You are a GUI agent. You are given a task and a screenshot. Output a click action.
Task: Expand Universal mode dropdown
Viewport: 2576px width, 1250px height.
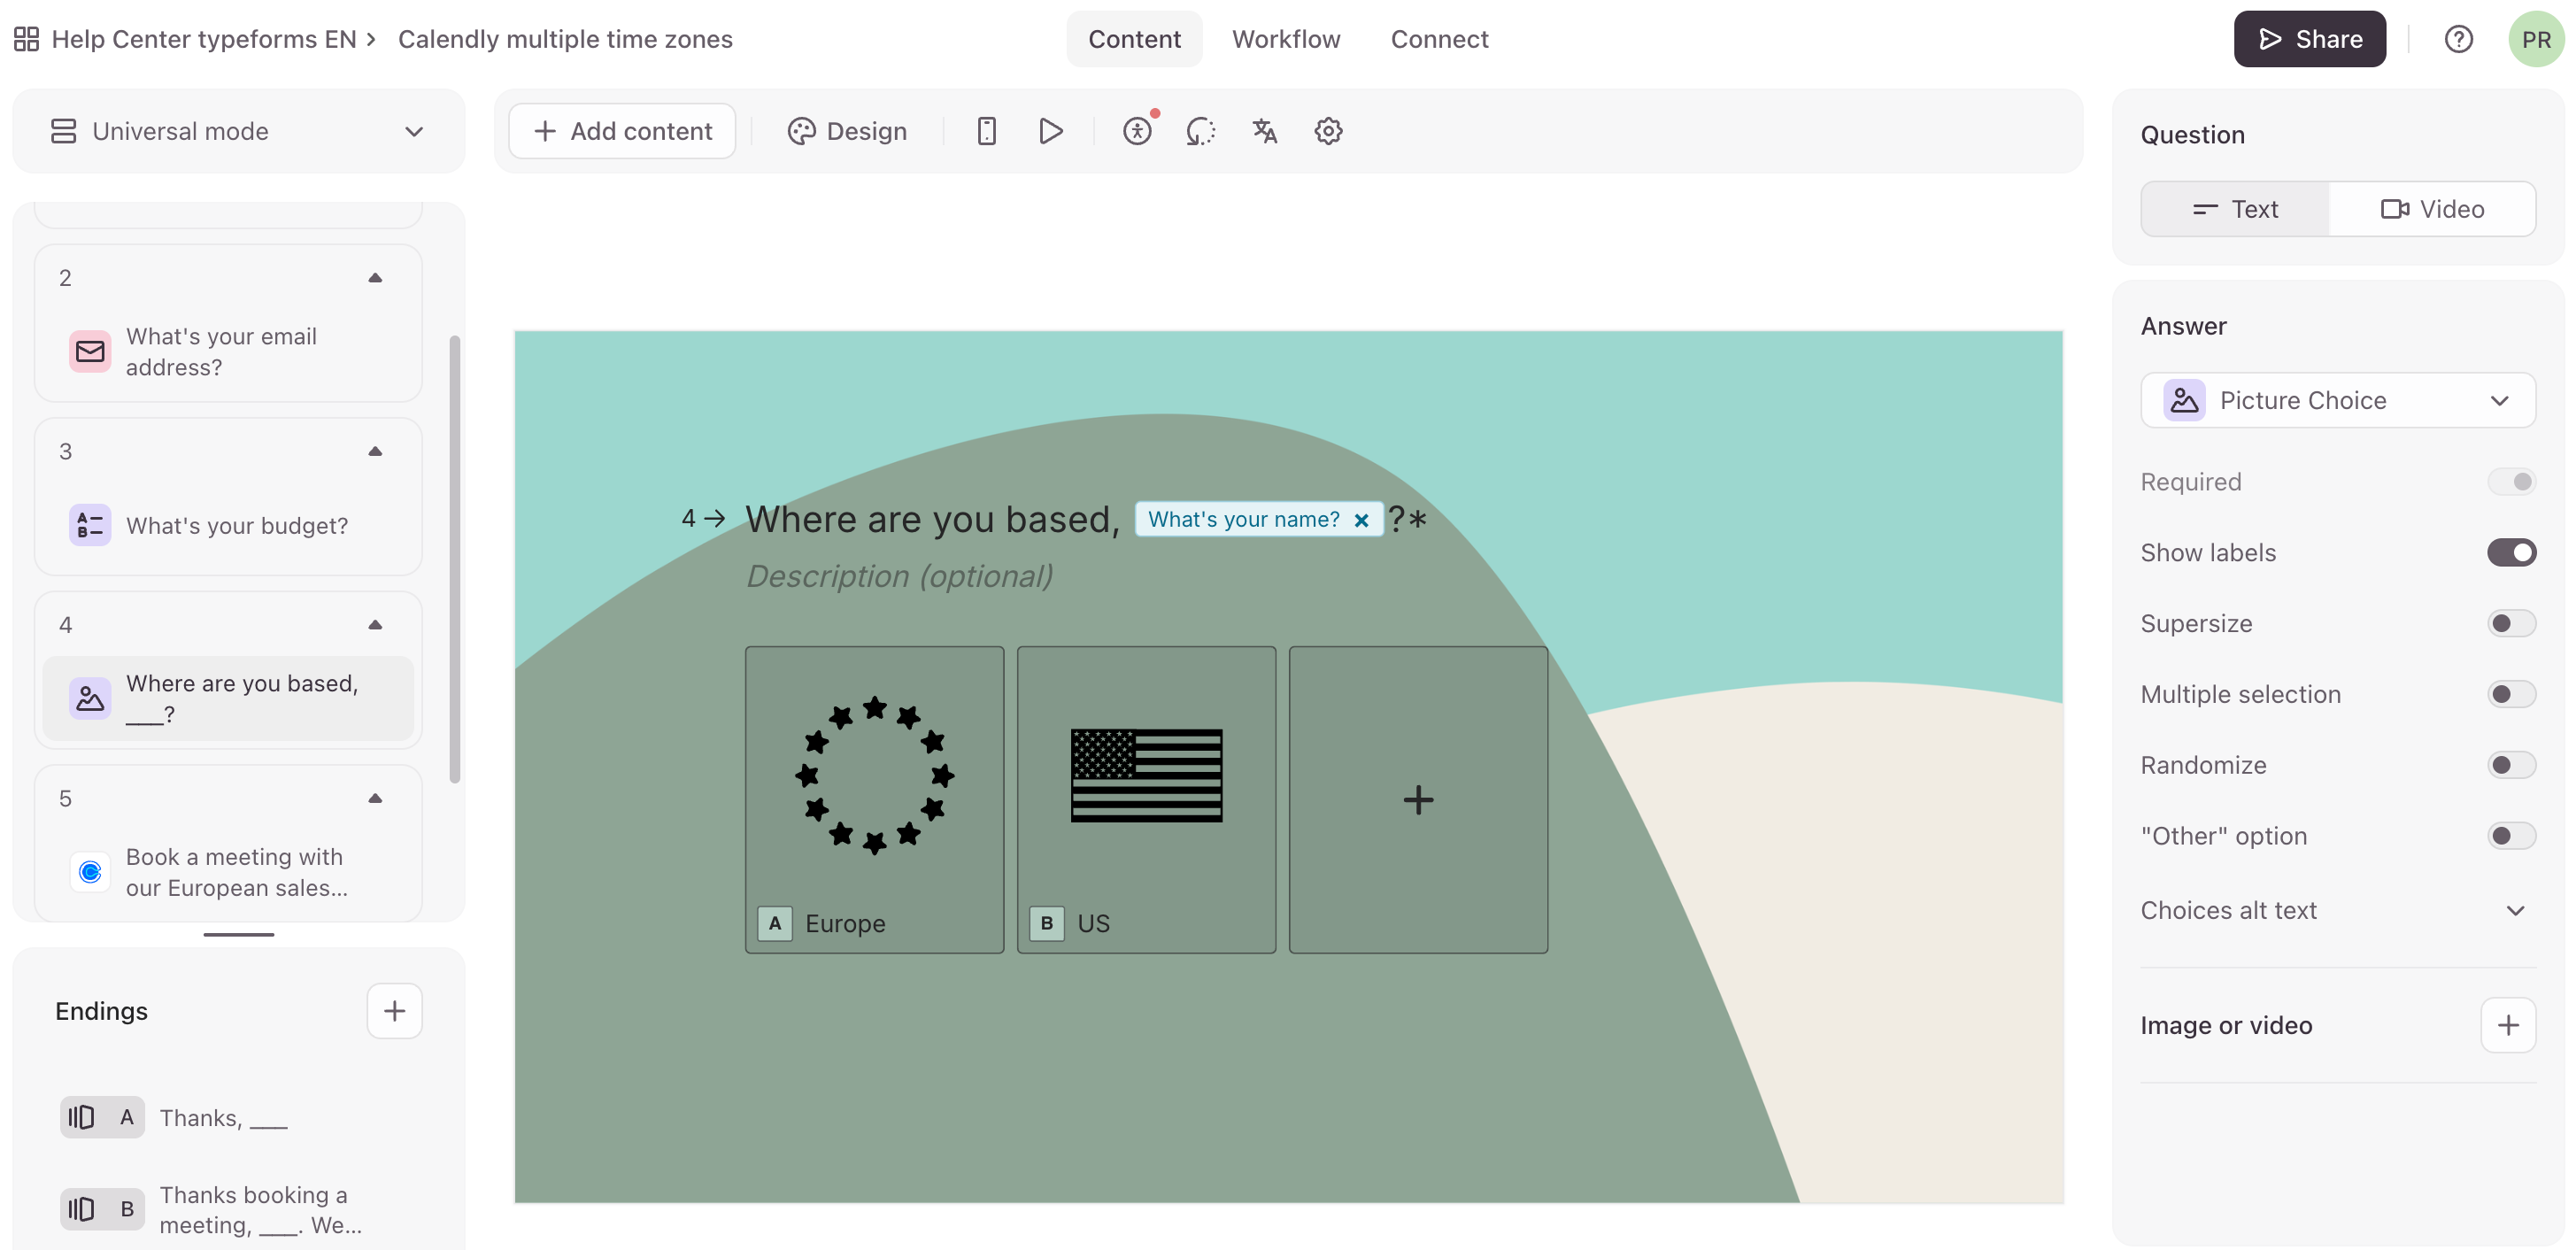[x=238, y=131]
